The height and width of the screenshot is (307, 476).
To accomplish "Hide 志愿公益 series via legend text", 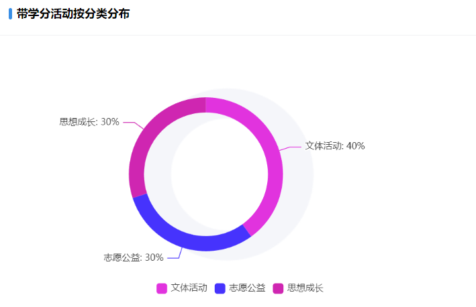I will (x=247, y=288).
